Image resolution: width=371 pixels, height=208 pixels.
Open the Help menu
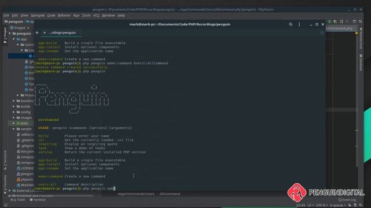(121, 16)
